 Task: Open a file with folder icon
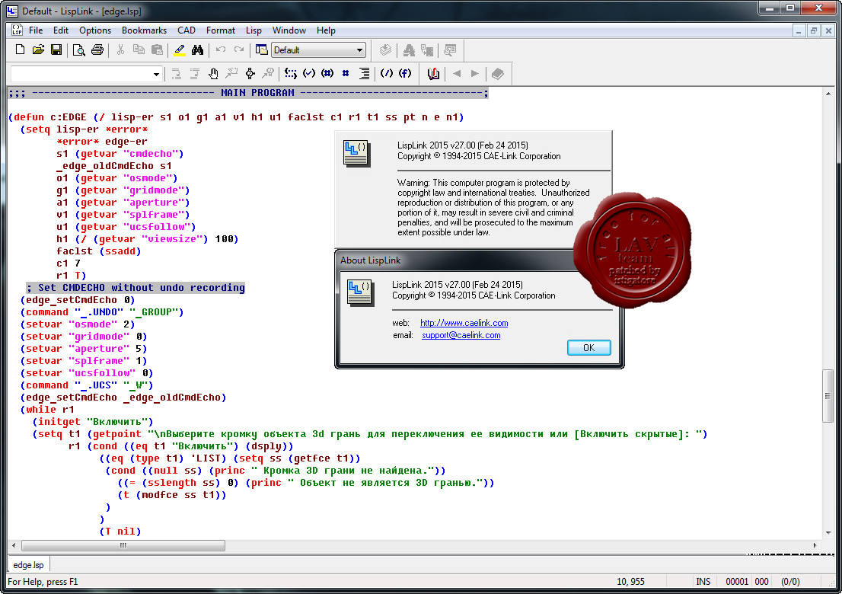(x=38, y=50)
